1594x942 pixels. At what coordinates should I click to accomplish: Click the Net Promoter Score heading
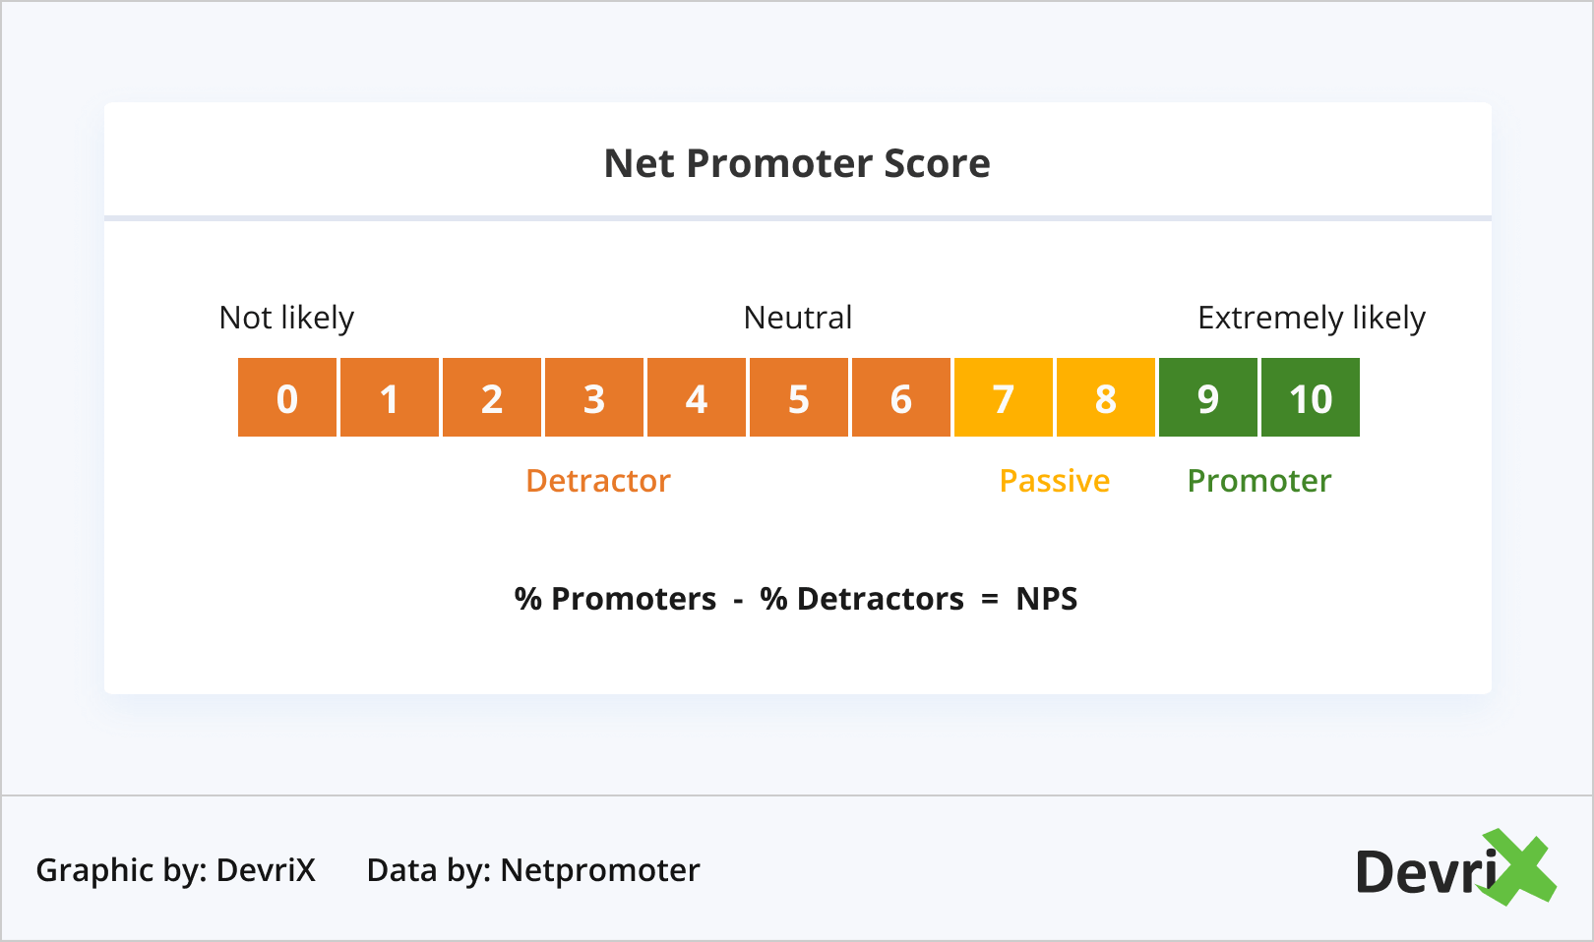click(x=797, y=163)
